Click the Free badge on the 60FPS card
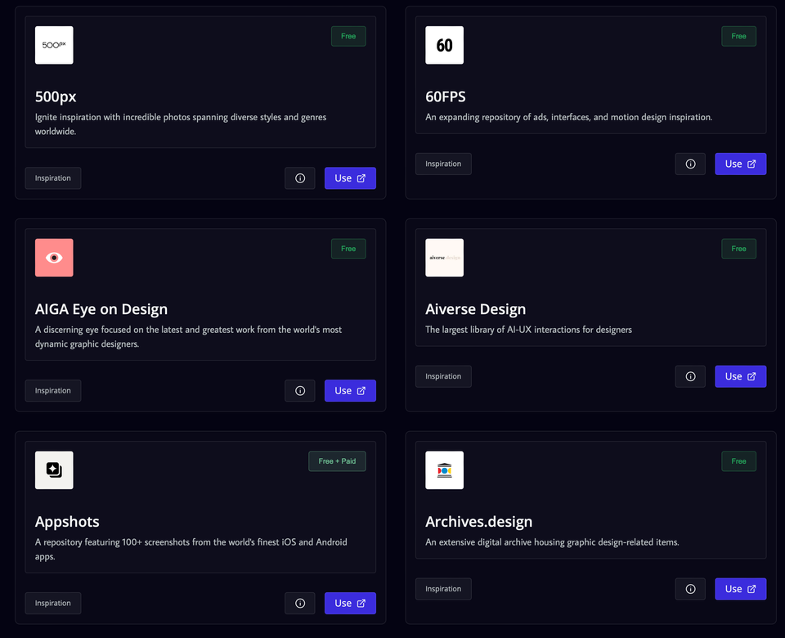 click(738, 36)
